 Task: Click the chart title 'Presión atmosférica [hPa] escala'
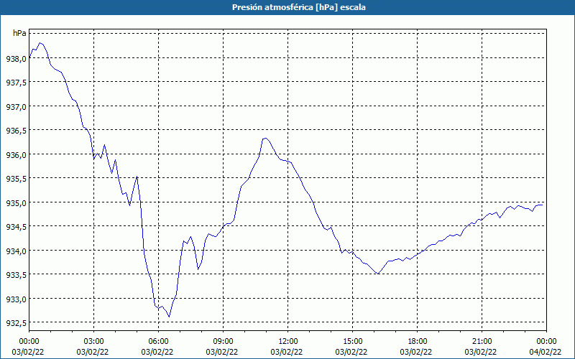pyautogui.click(x=299, y=7)
